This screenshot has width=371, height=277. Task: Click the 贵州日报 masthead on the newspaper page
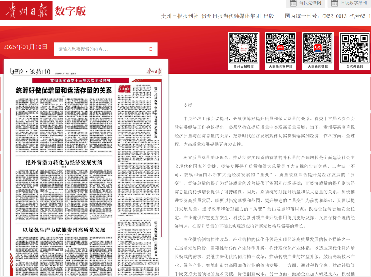(154, 71)
